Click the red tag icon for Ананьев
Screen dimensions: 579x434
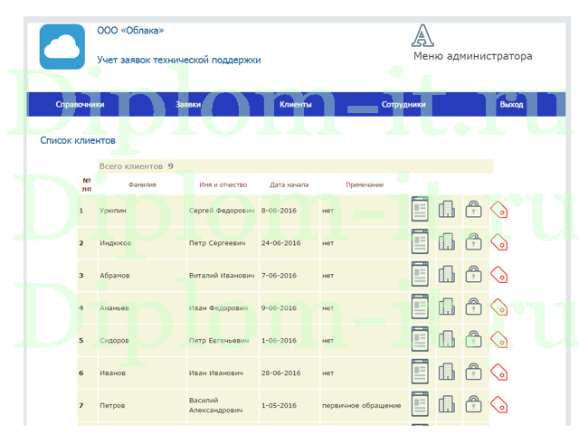coord(498,307)
